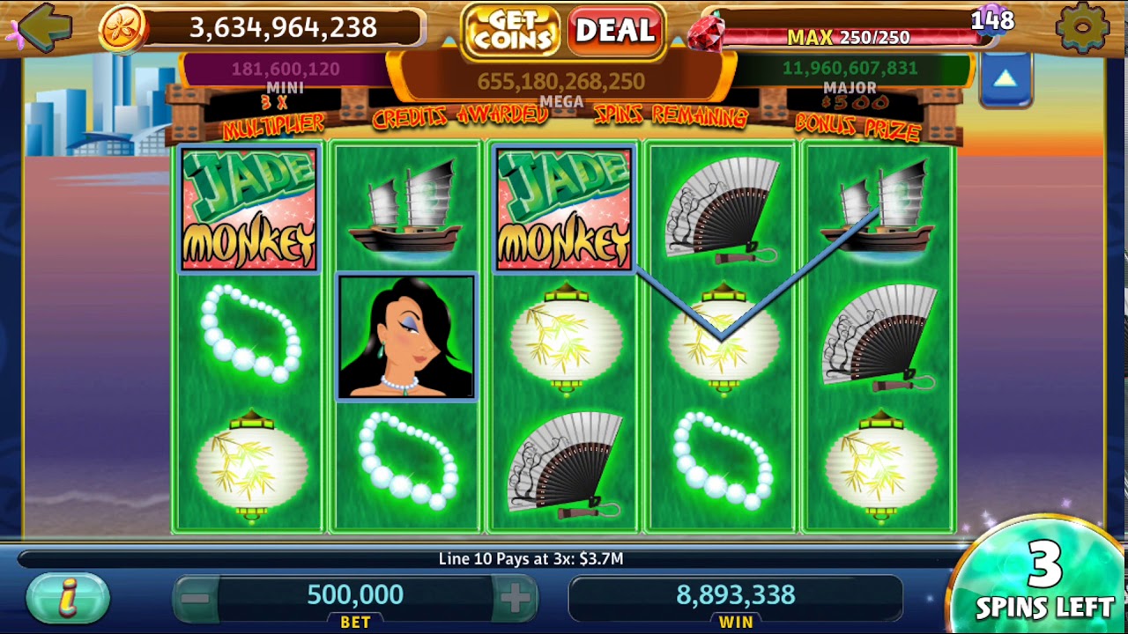Open the Deal offer button
1128x634 pixels.
pyautogui.click(x=615, y=31)
